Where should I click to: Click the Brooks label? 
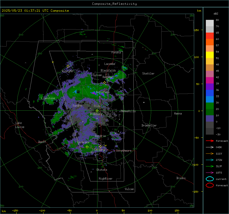pyautogui.click(x=181, y=178)
